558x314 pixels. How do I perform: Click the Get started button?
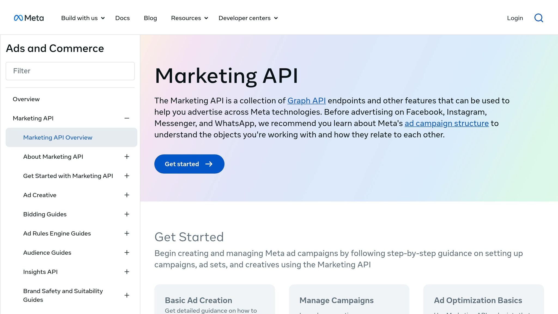189,164
